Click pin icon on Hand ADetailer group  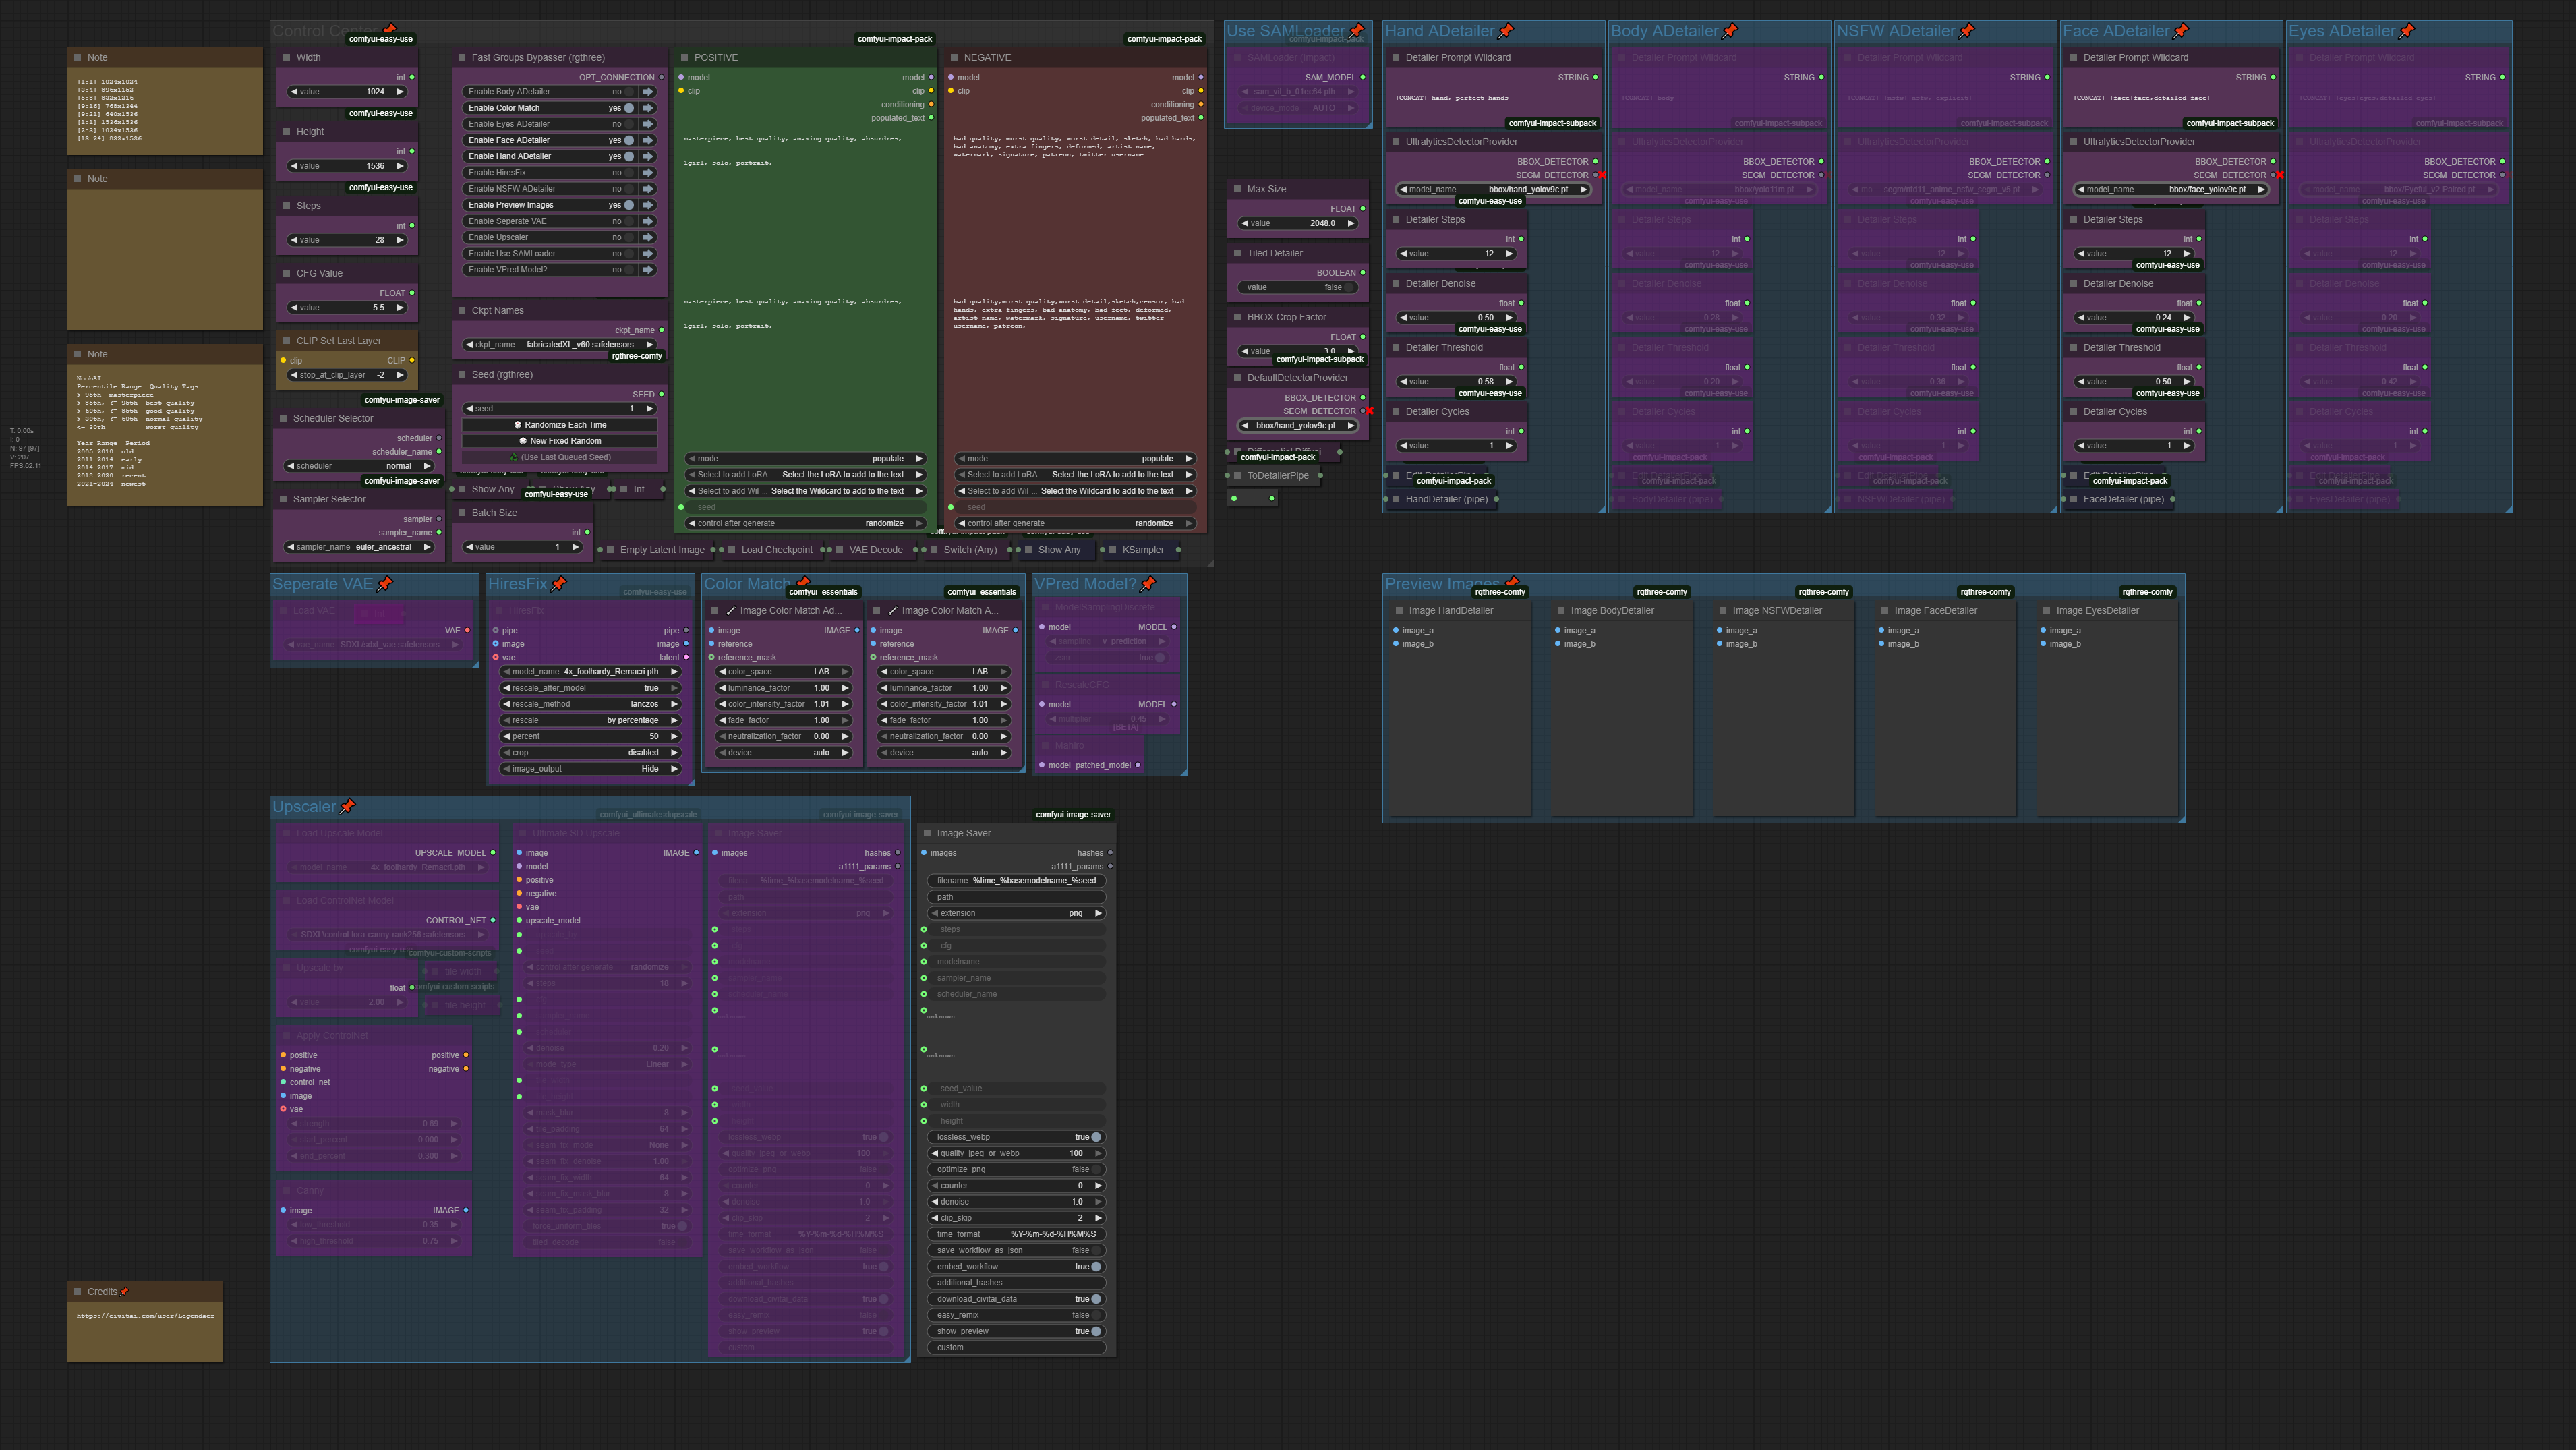[x=1506, y=31]
